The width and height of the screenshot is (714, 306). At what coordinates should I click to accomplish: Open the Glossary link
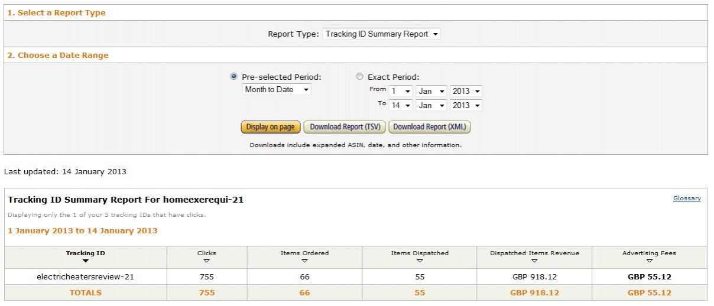tap(687, 198)
